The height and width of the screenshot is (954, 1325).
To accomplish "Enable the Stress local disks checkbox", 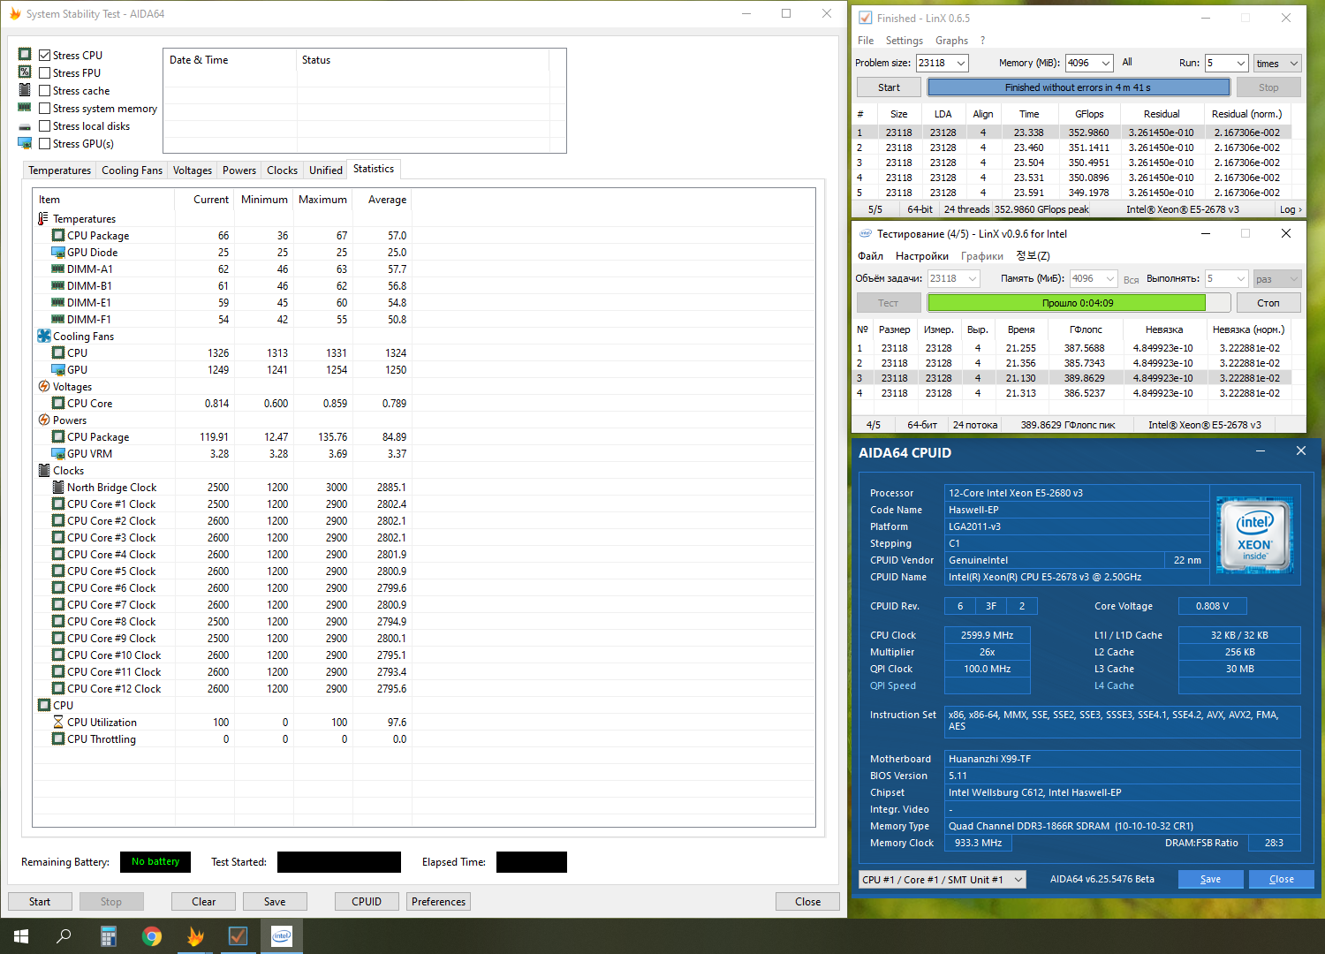I will [44, 125].
